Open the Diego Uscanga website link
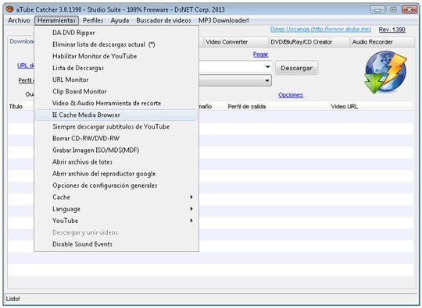The image size is (422, 308). tap(320, 30)
